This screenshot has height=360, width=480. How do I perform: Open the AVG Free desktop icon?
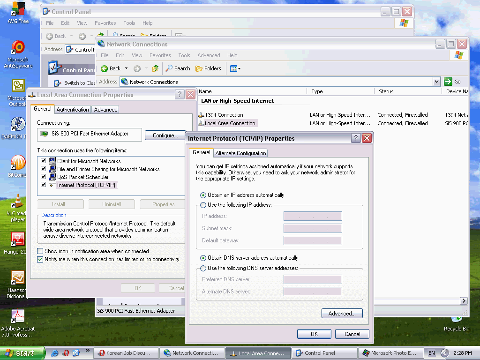tap(18, 8)
